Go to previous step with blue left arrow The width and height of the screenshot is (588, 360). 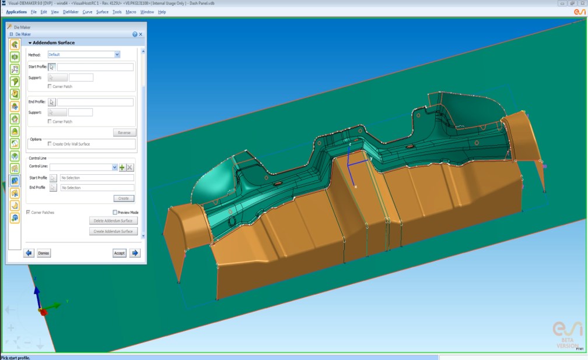[29, 253]
